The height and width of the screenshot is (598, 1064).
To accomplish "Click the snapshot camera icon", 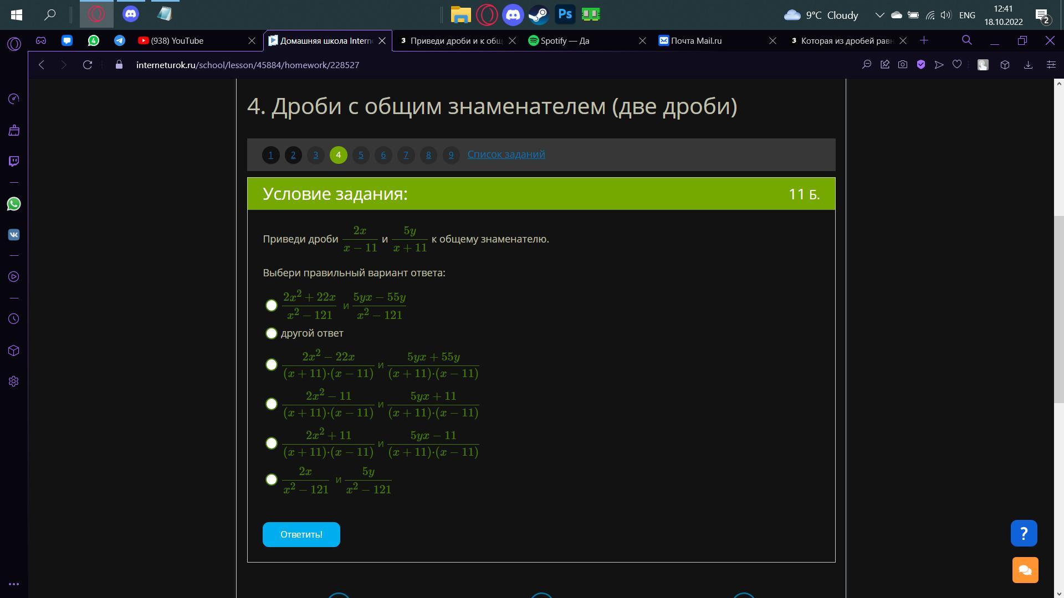I will (903, 65).
